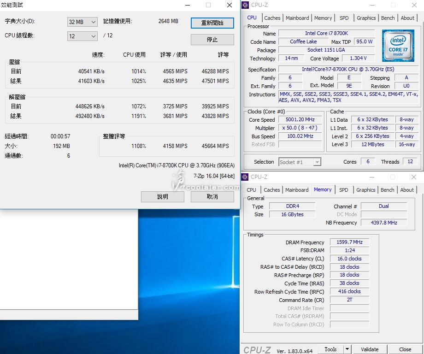424x354 pixels.
Task: Close the top CPU-Z window
Action: pos(414,5)
